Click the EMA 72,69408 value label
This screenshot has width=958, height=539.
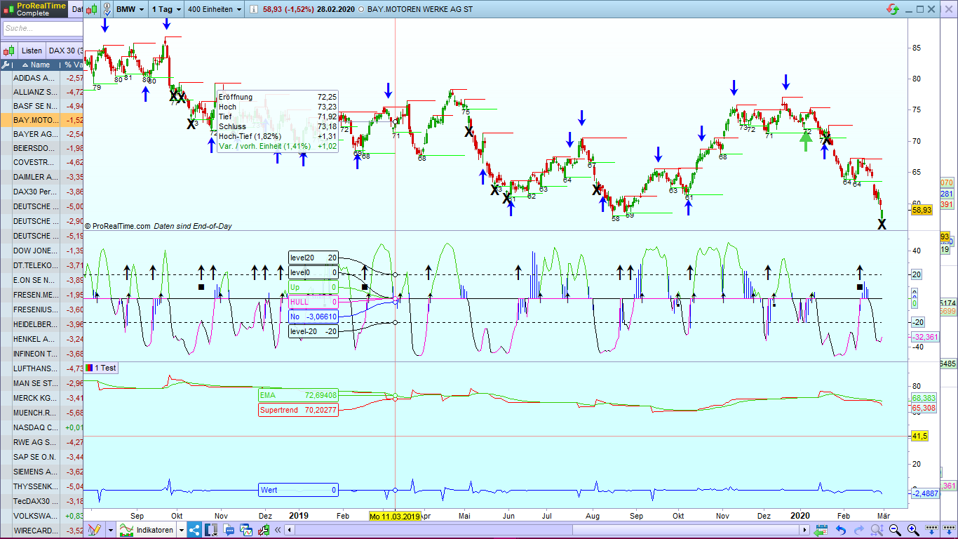(x=298, y=396)
